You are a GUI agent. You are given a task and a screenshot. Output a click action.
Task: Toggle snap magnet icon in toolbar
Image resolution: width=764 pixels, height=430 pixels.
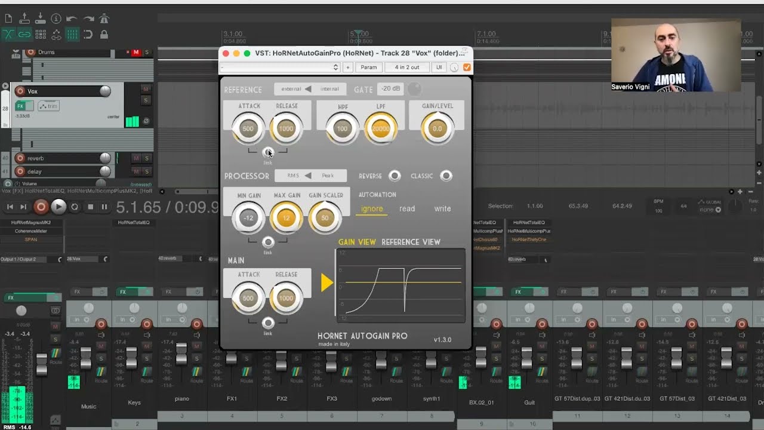(x=88, y=34)
